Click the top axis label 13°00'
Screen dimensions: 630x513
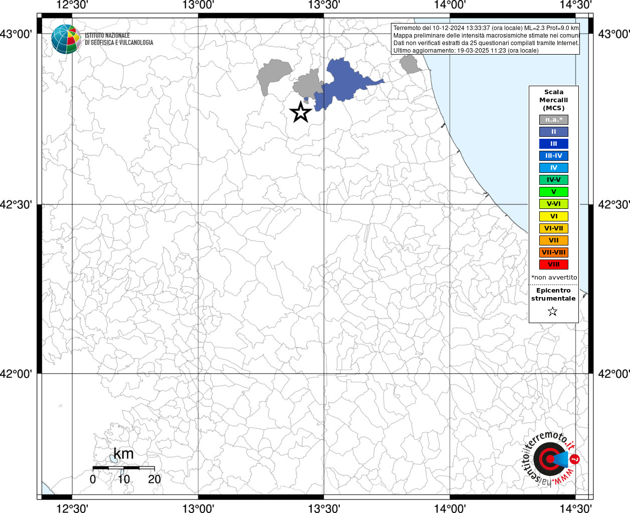point(198,5)
